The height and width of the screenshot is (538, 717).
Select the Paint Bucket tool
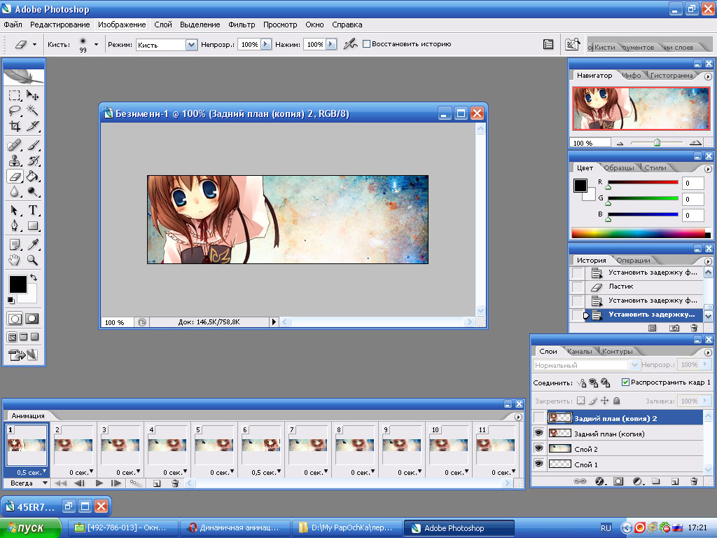click(x=32, y=176)
